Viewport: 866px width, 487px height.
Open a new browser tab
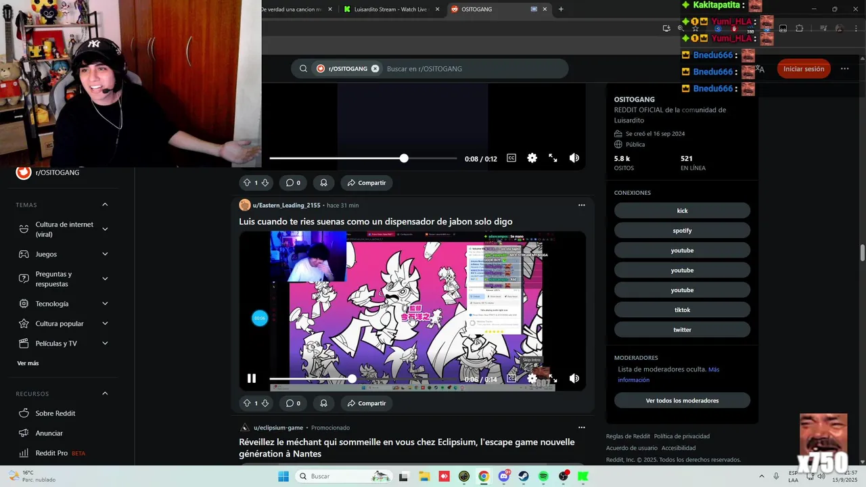[x=561, y=9]
